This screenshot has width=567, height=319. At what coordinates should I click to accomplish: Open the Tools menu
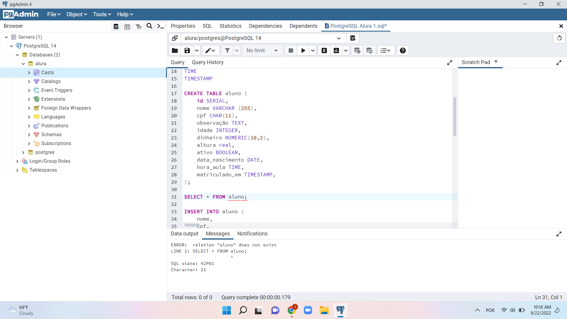point(100,14)
